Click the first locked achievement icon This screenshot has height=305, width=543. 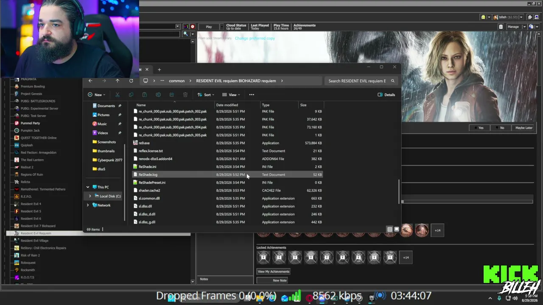tap(263, 258)
